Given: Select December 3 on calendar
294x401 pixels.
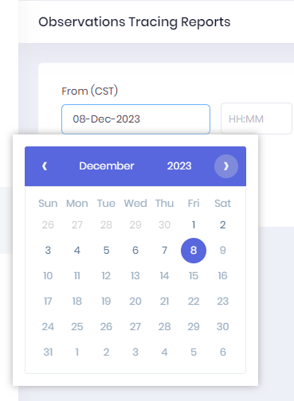Looking at the screenshot, I should point(48,251).
